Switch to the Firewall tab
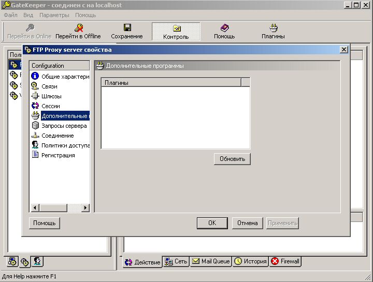The height and width of the screenshot is (282, 373). (x=285, y=261)
